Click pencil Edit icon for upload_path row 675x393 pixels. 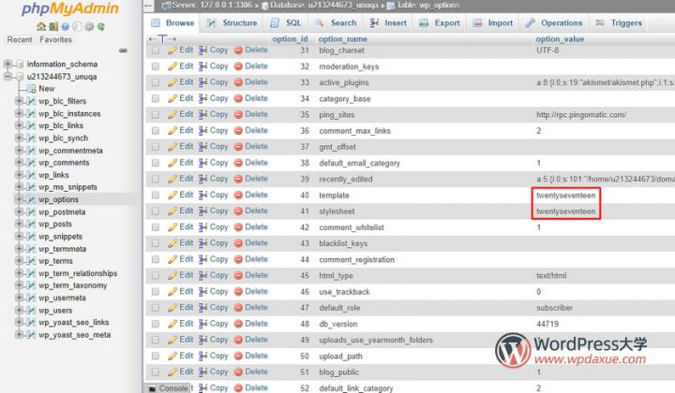(x=172, y=357)
